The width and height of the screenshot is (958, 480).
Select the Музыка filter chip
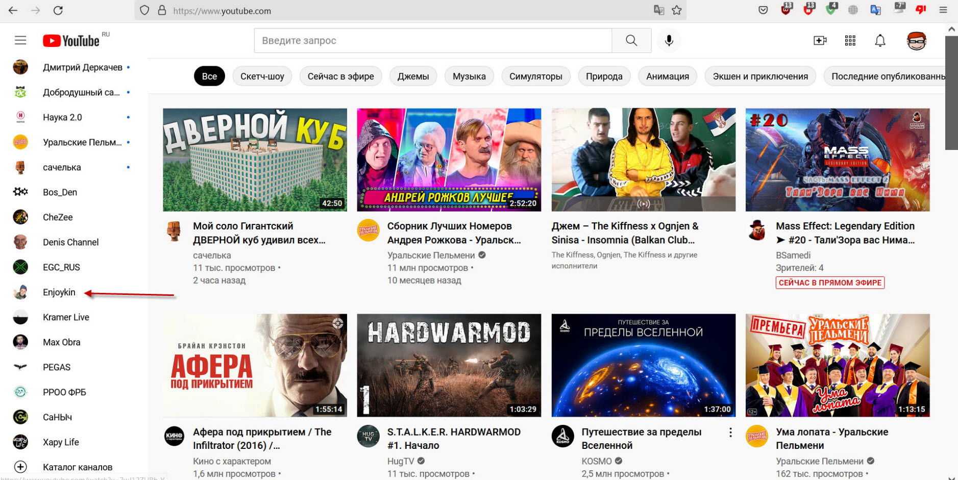(469, 77)
